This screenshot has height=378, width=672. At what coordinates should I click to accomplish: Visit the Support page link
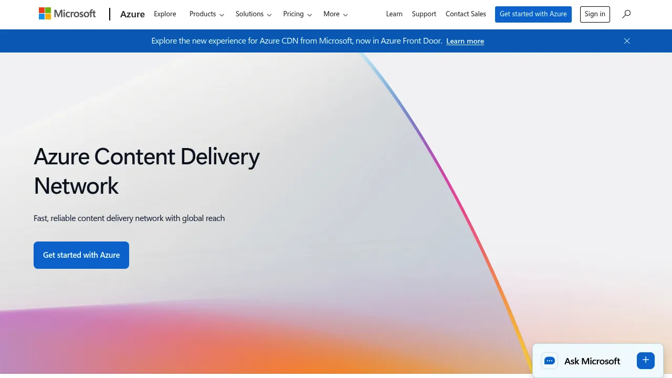click(x=424, y=14)
